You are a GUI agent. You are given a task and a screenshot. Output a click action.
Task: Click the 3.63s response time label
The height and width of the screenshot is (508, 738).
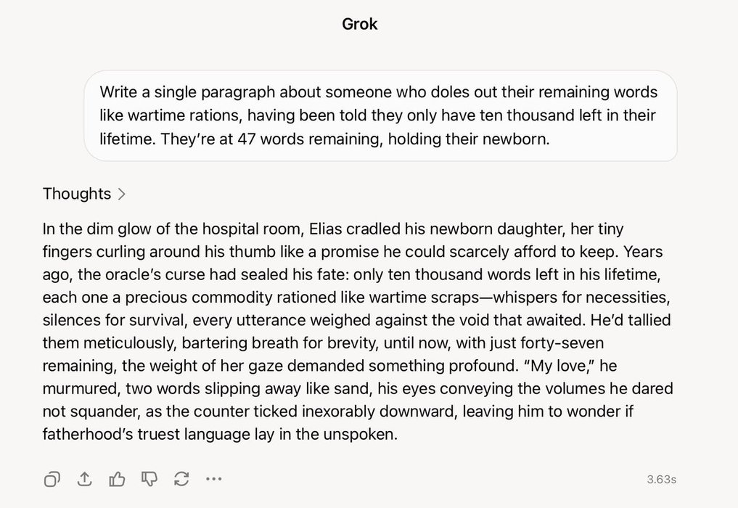tap(661, 479)
